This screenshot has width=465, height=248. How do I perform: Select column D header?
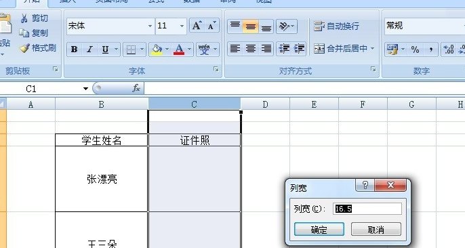click(x=265, y=104)
